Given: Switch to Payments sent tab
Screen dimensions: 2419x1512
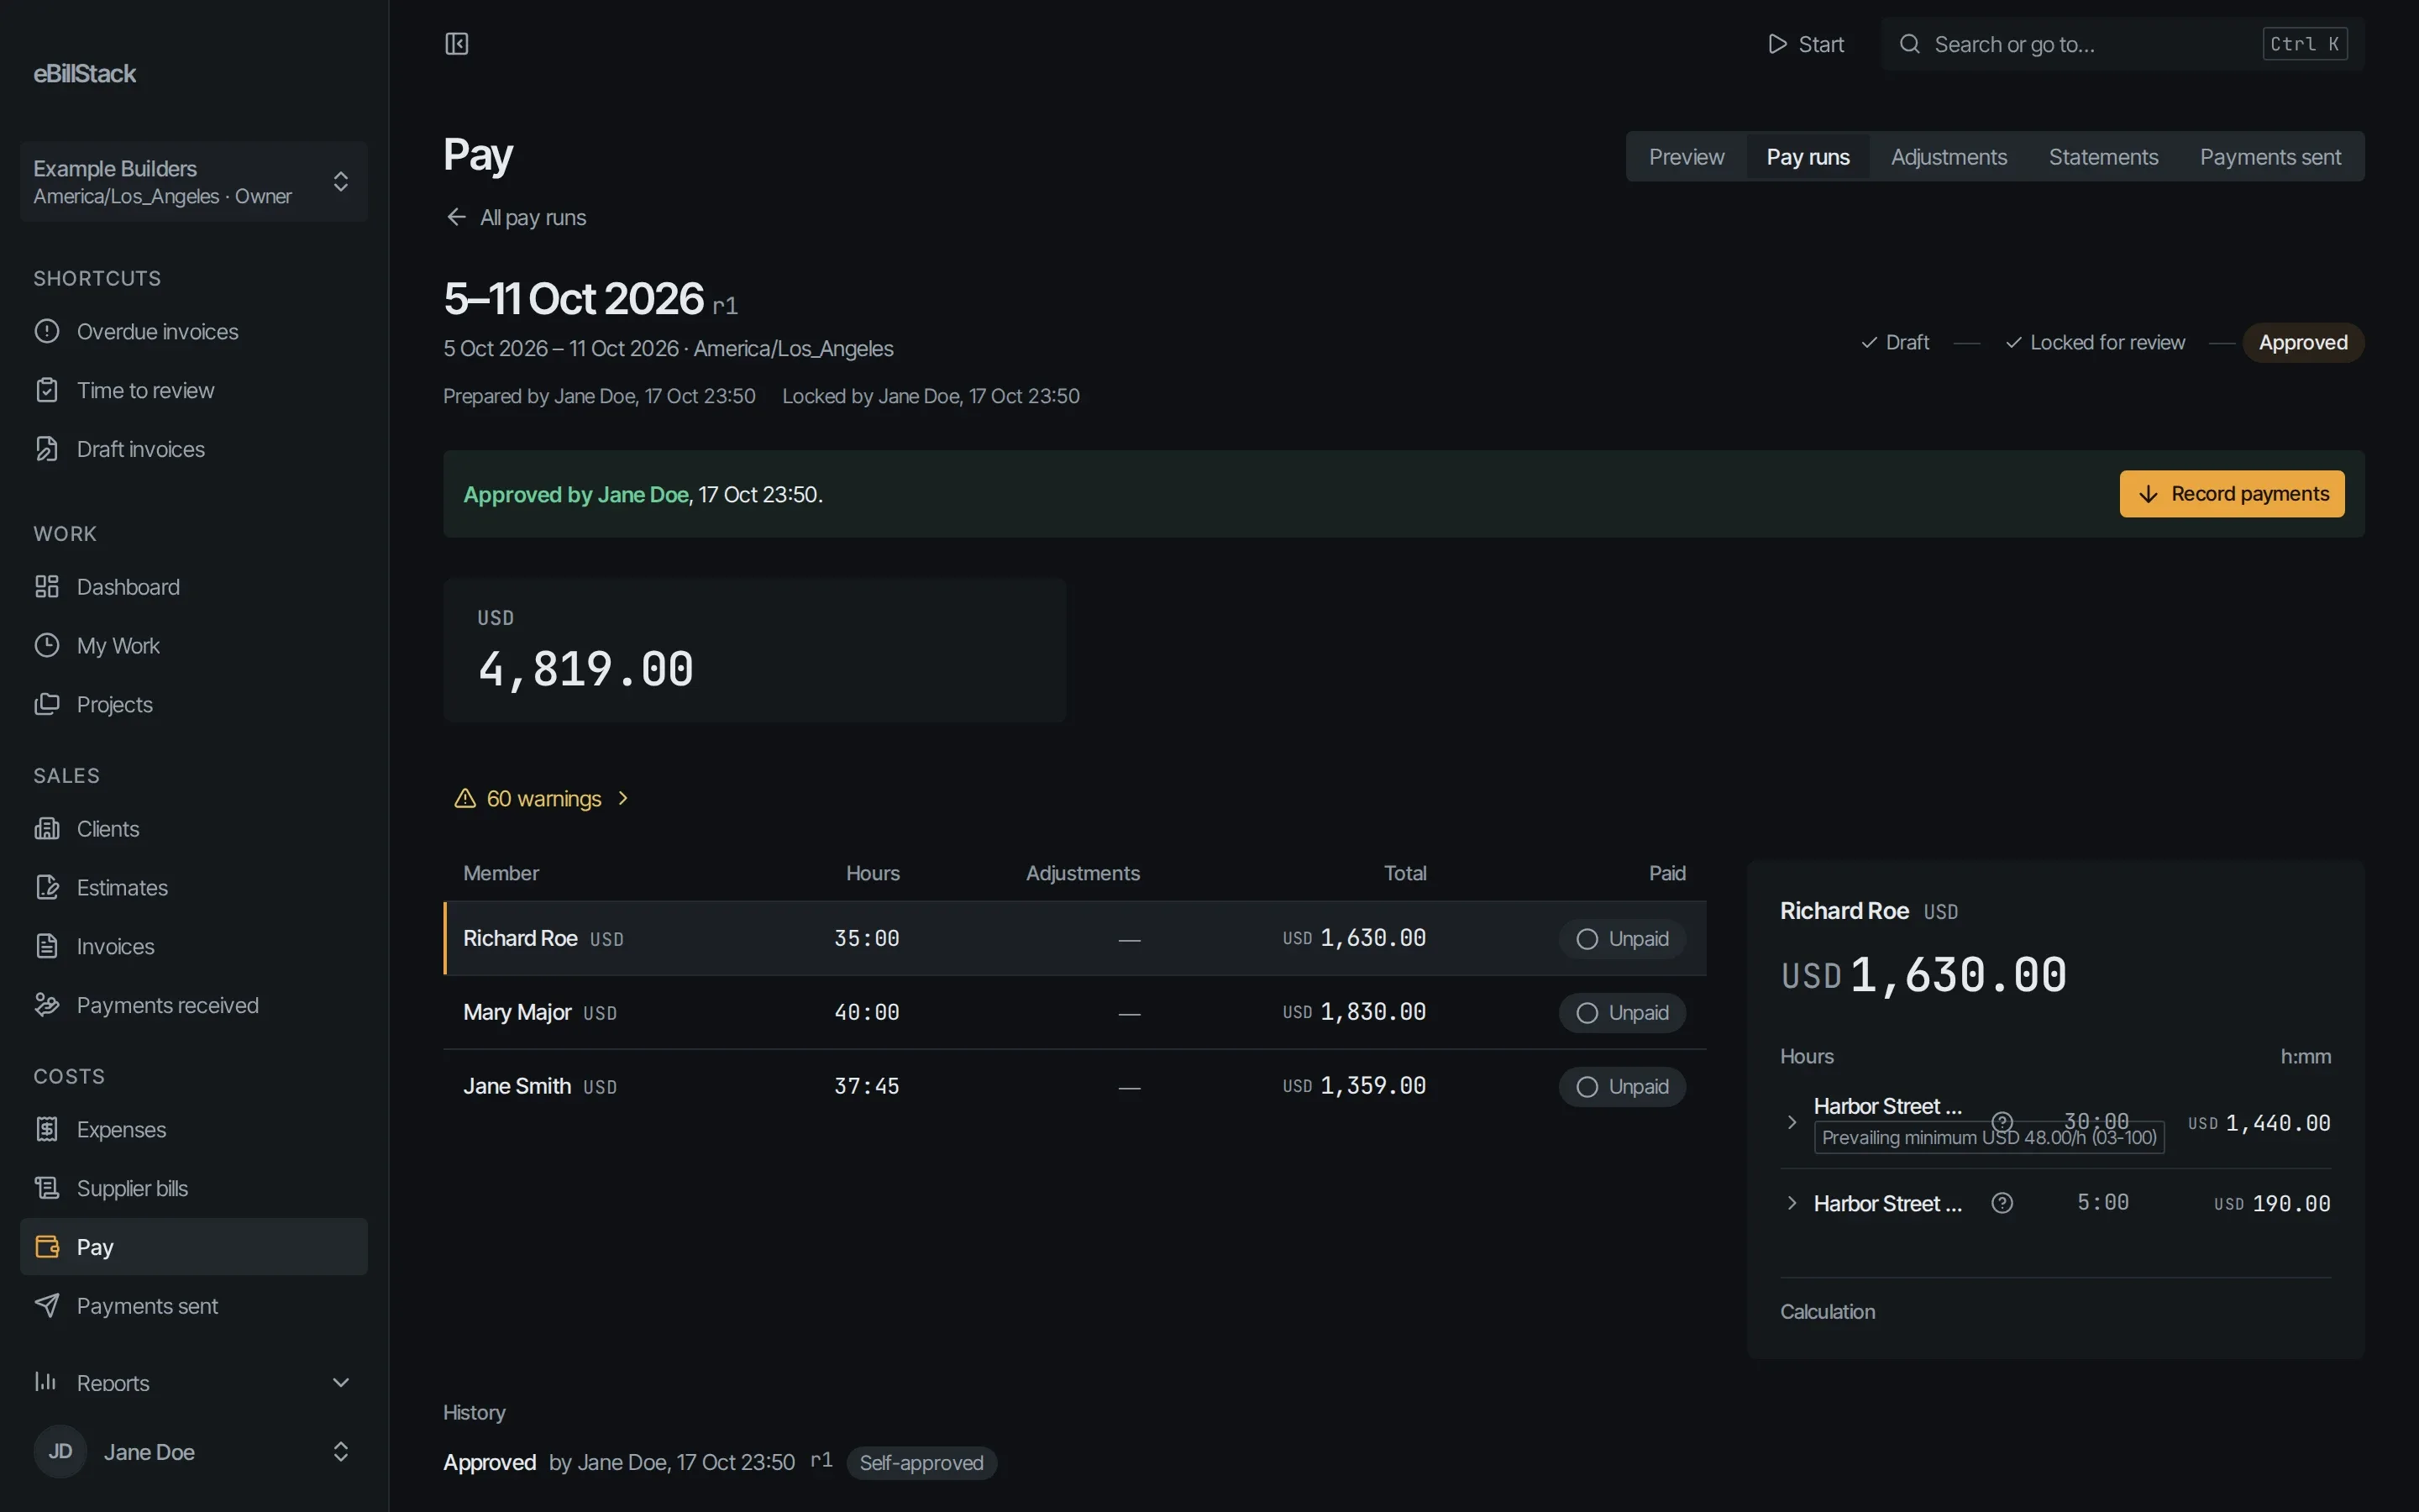Looking at the screenshot, I should 2270,157.
